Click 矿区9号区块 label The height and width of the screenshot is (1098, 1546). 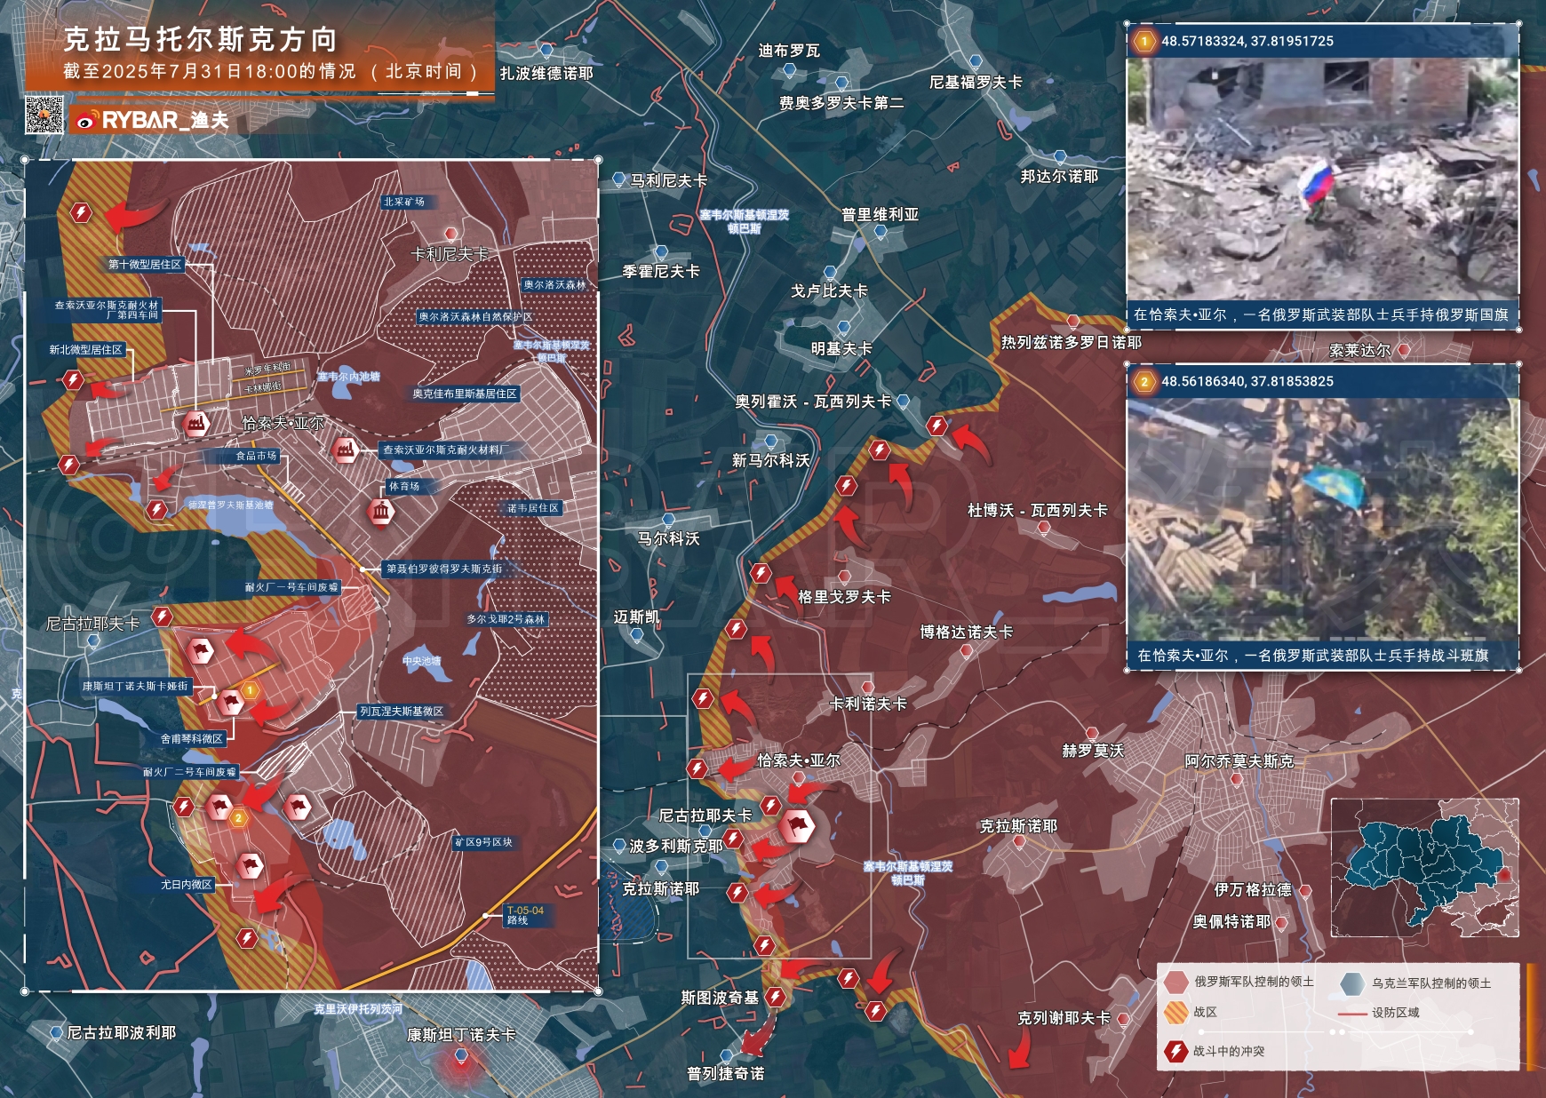(483, 842)
